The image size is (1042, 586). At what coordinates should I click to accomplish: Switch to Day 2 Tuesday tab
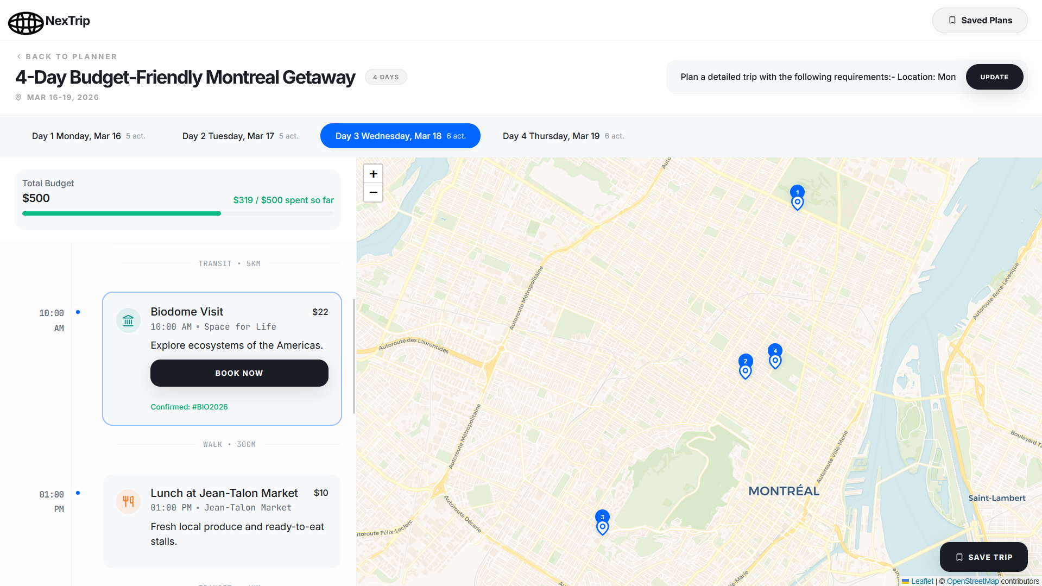tap(240, 136)
